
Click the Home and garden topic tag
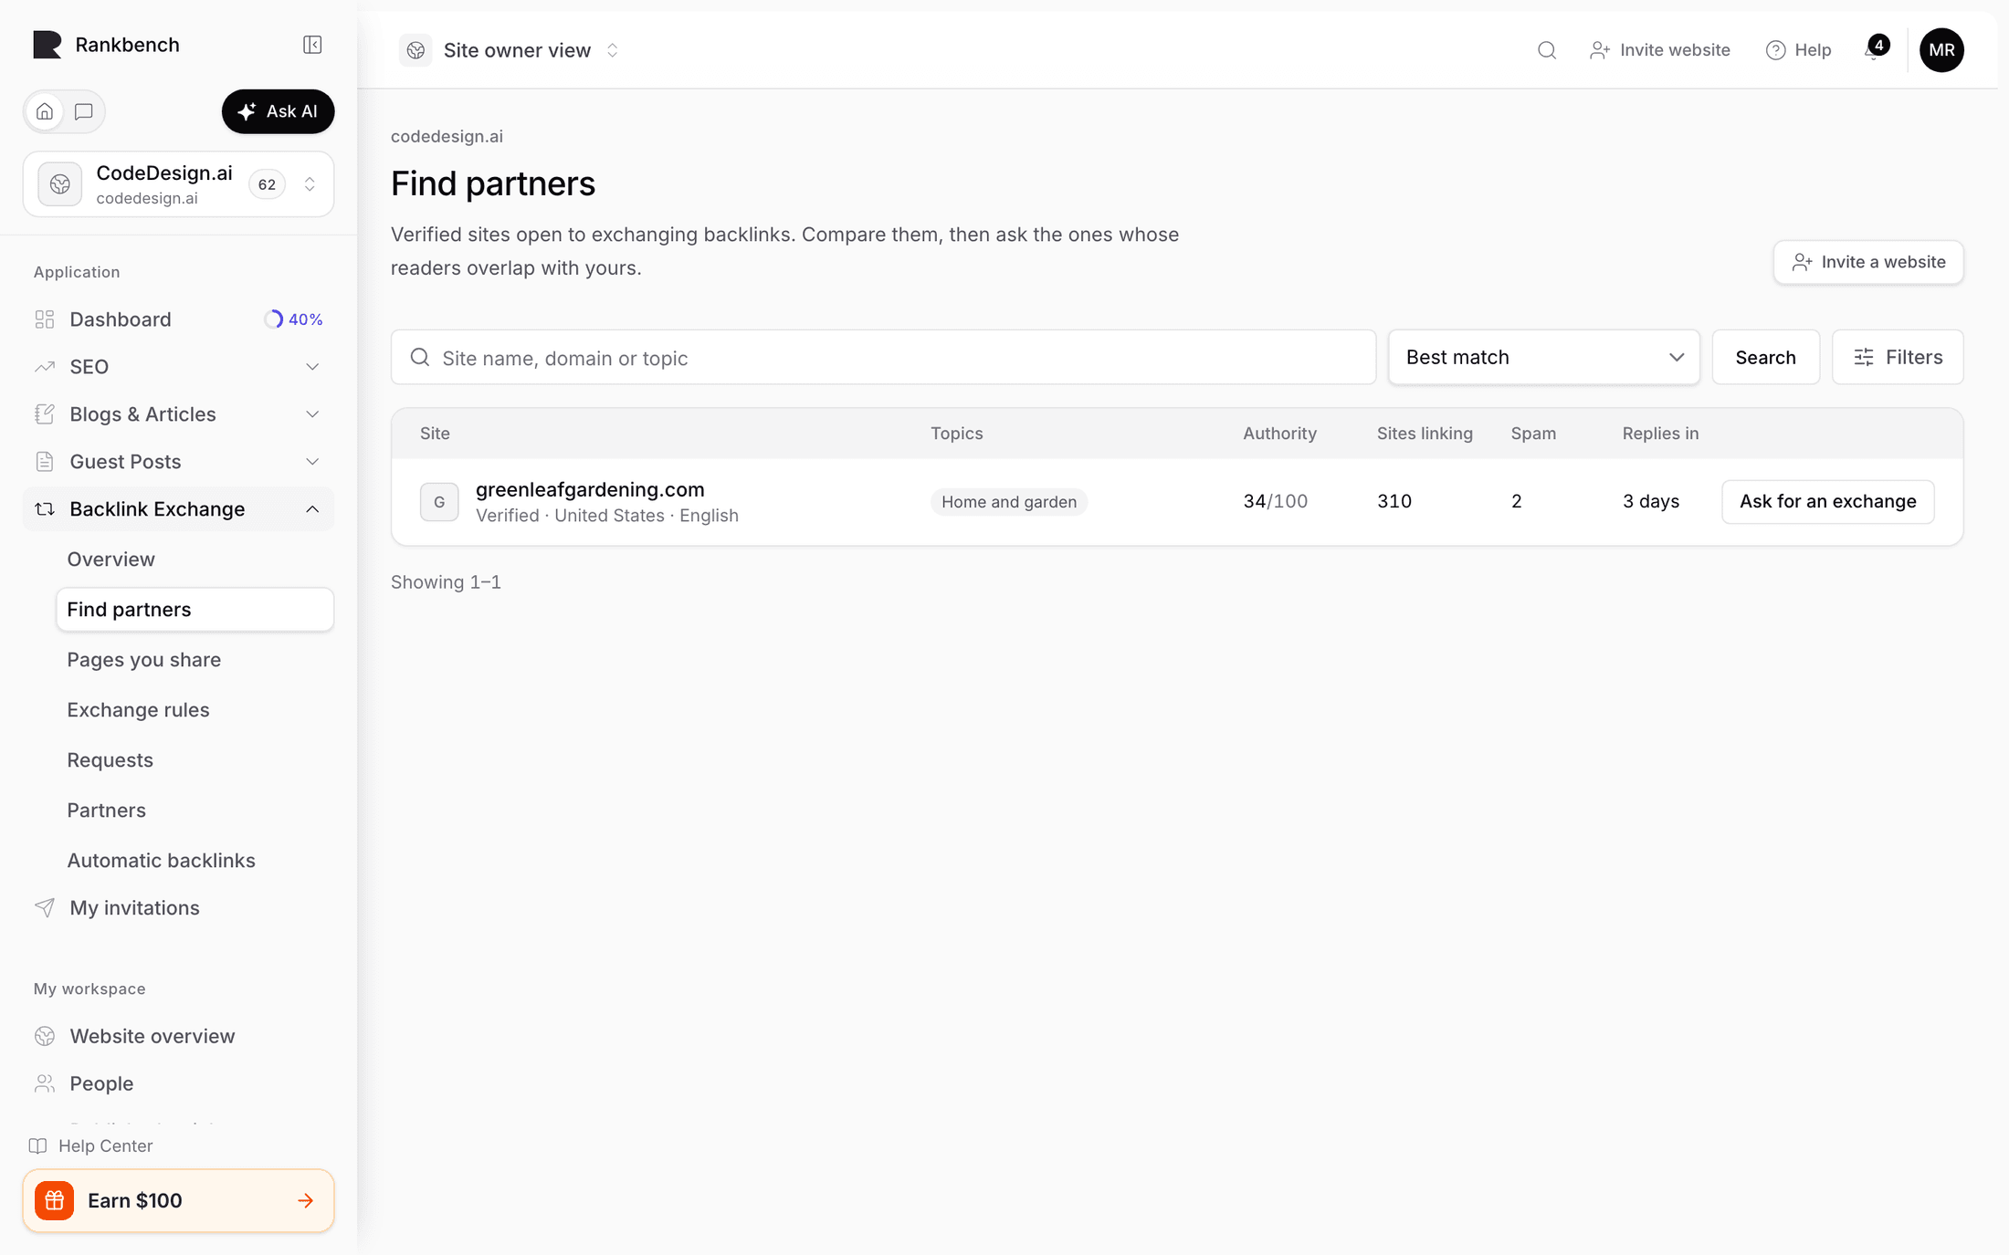click(x=1009, y=502)
